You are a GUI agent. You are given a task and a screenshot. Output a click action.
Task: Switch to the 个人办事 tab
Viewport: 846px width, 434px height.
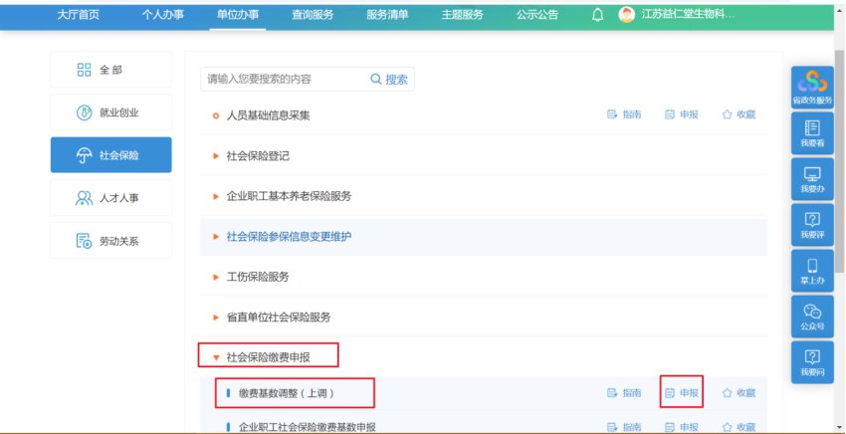[162, 15]
